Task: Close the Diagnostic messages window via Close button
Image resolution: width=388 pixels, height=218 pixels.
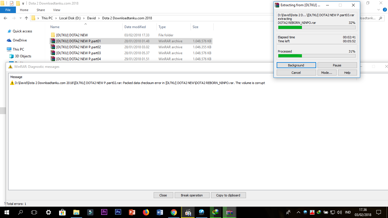Action: pos(163,195)
